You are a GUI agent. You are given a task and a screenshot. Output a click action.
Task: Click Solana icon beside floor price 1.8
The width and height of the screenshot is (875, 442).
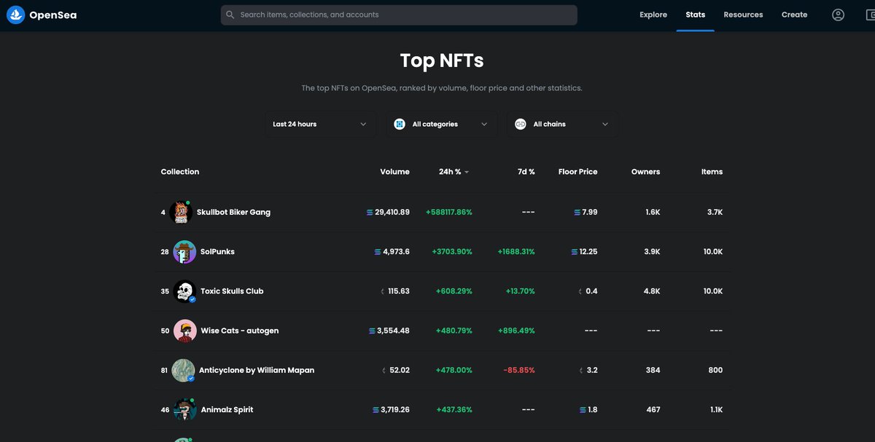[x=582, y=410]
